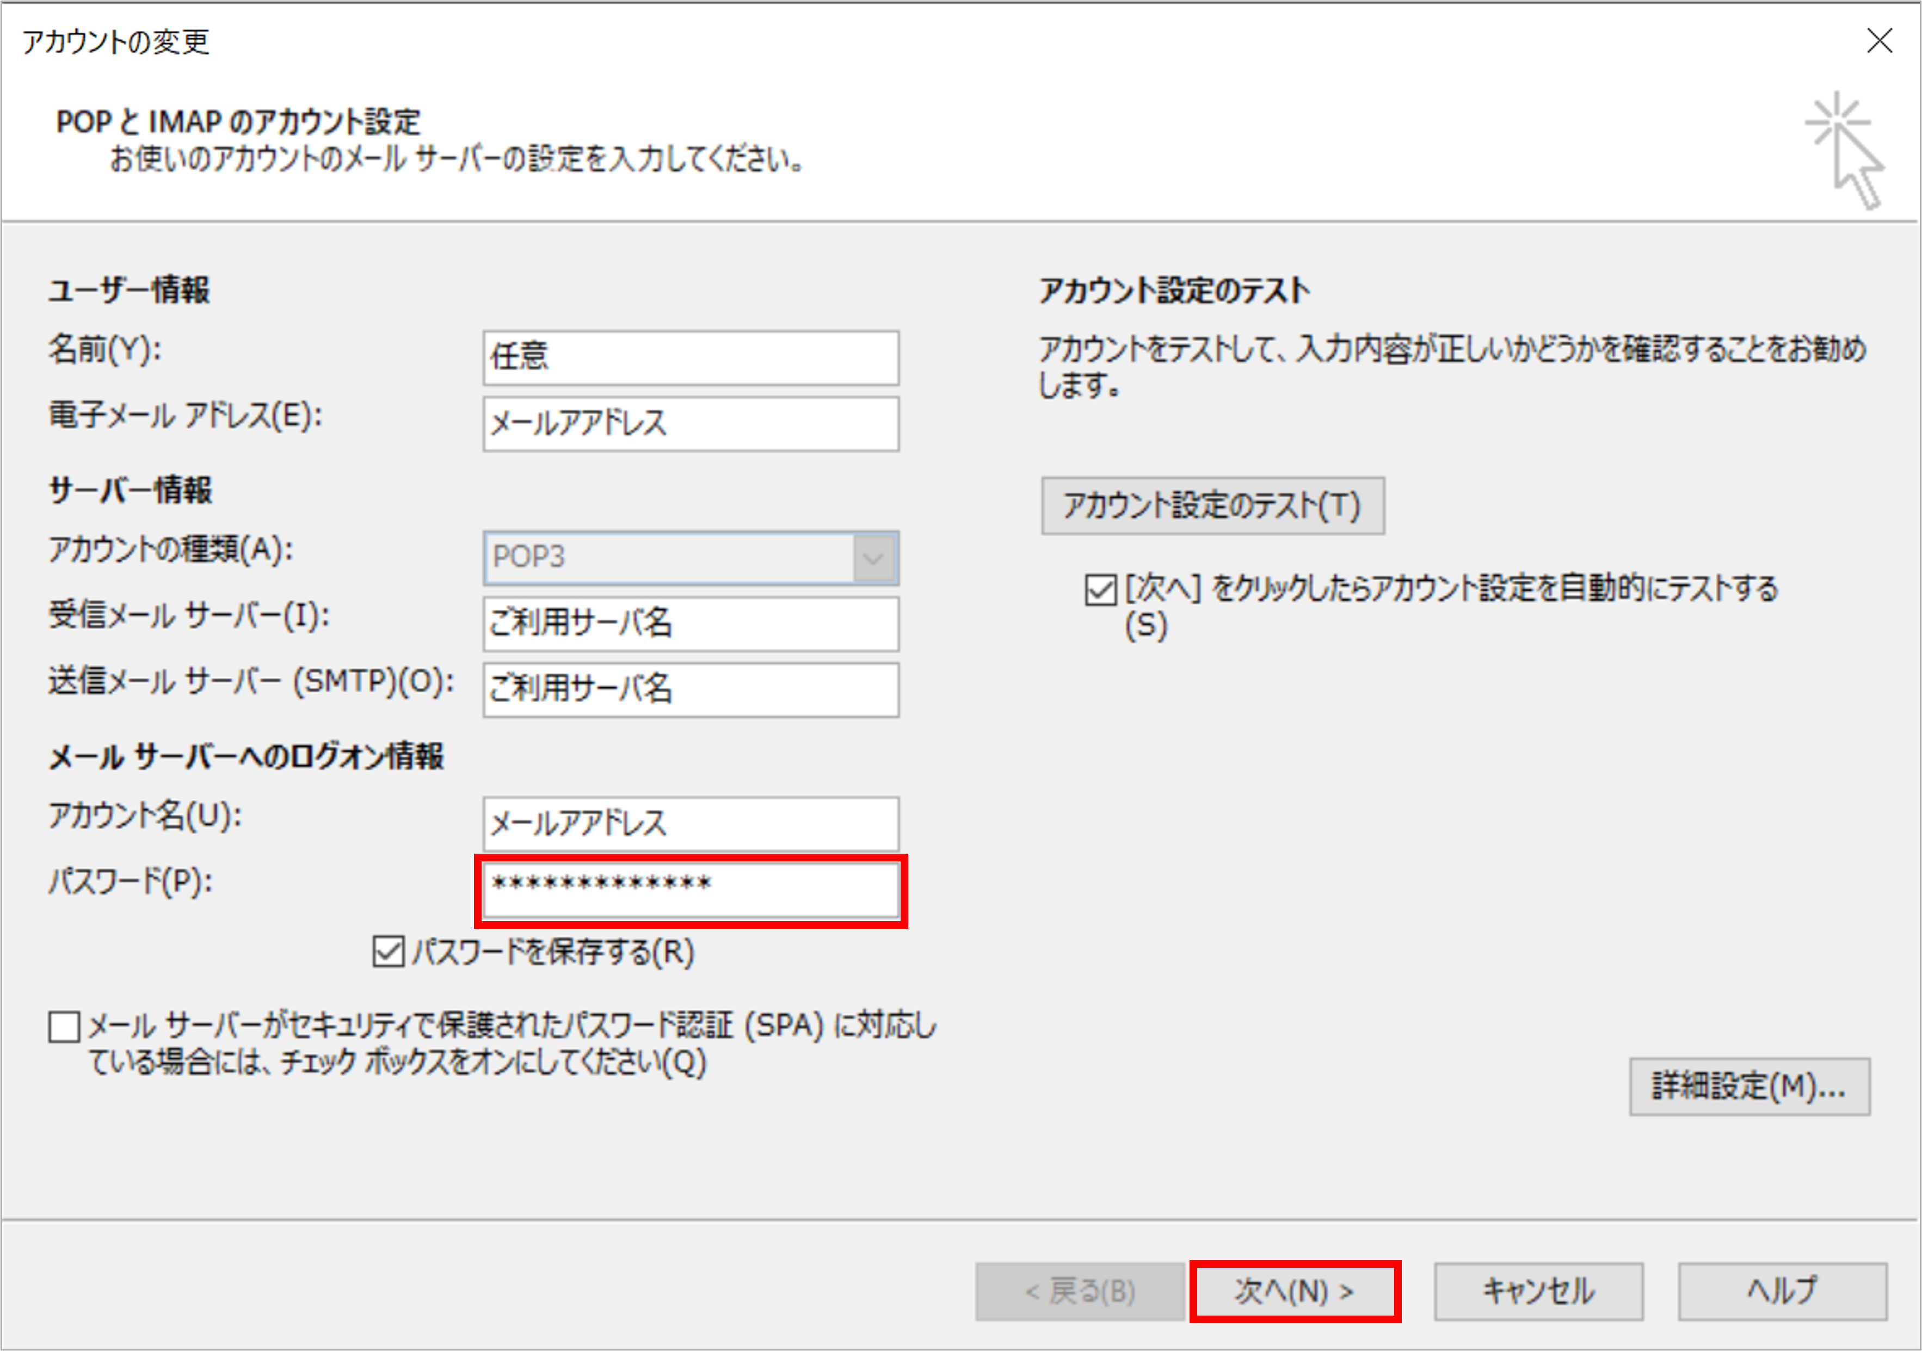Viewport: 1922px width, 1351px height.
Task: Click the 次へ(N) > button
Action: 1295,1292
